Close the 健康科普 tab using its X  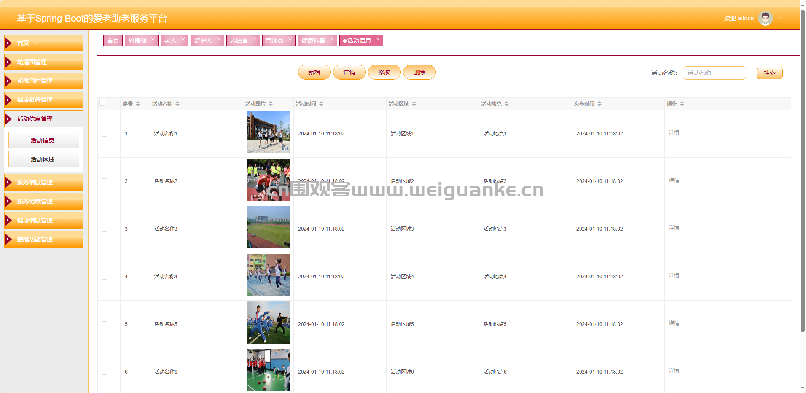coord(332,39)
